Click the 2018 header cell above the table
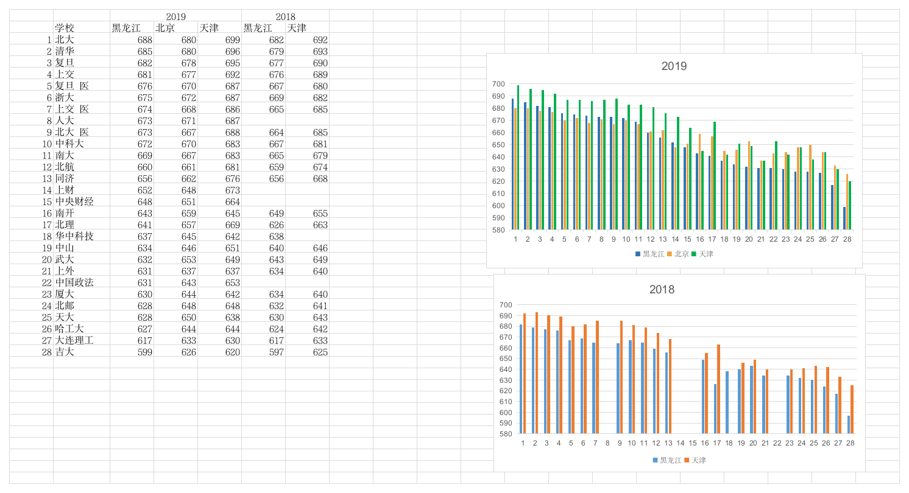The image size is (909, 493). [x=285, y=16]
